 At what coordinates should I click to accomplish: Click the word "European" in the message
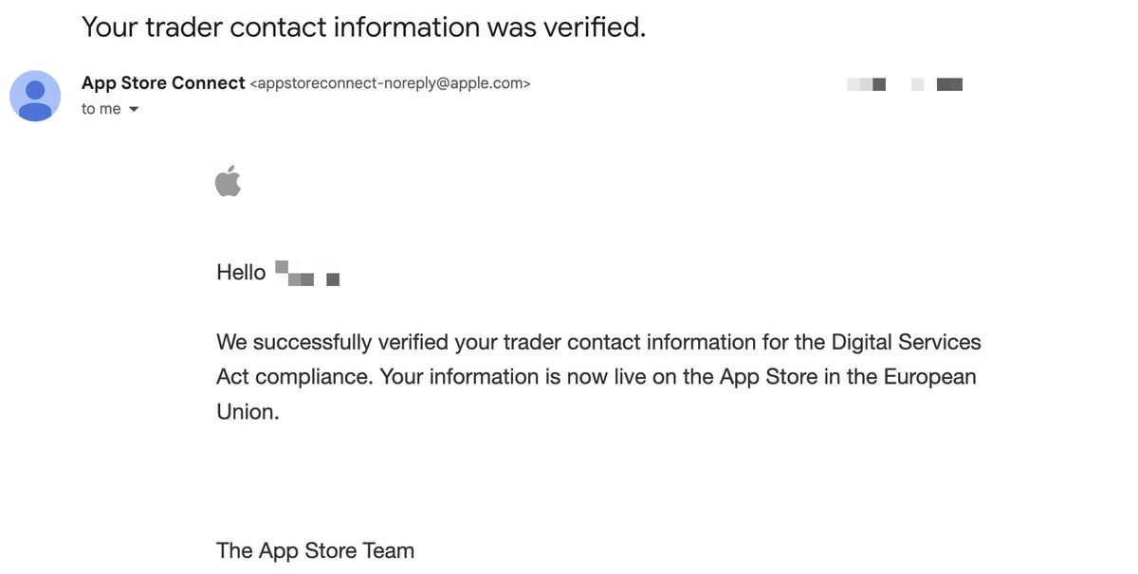point(930,377)
